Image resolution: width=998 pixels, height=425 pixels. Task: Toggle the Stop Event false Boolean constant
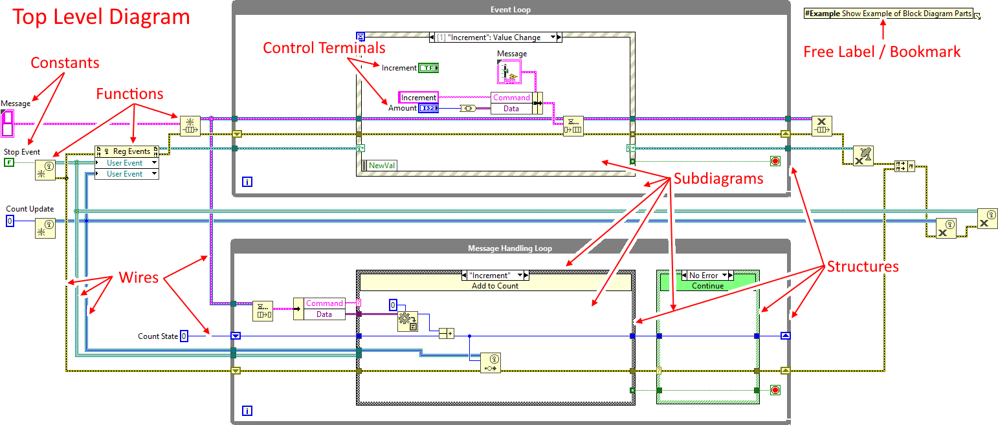click(x=8, y=162)
